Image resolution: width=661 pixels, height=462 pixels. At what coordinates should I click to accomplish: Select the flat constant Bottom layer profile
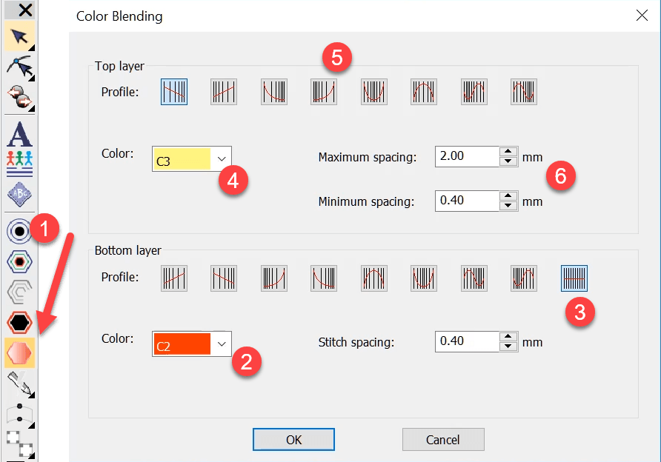pos(574,278)
